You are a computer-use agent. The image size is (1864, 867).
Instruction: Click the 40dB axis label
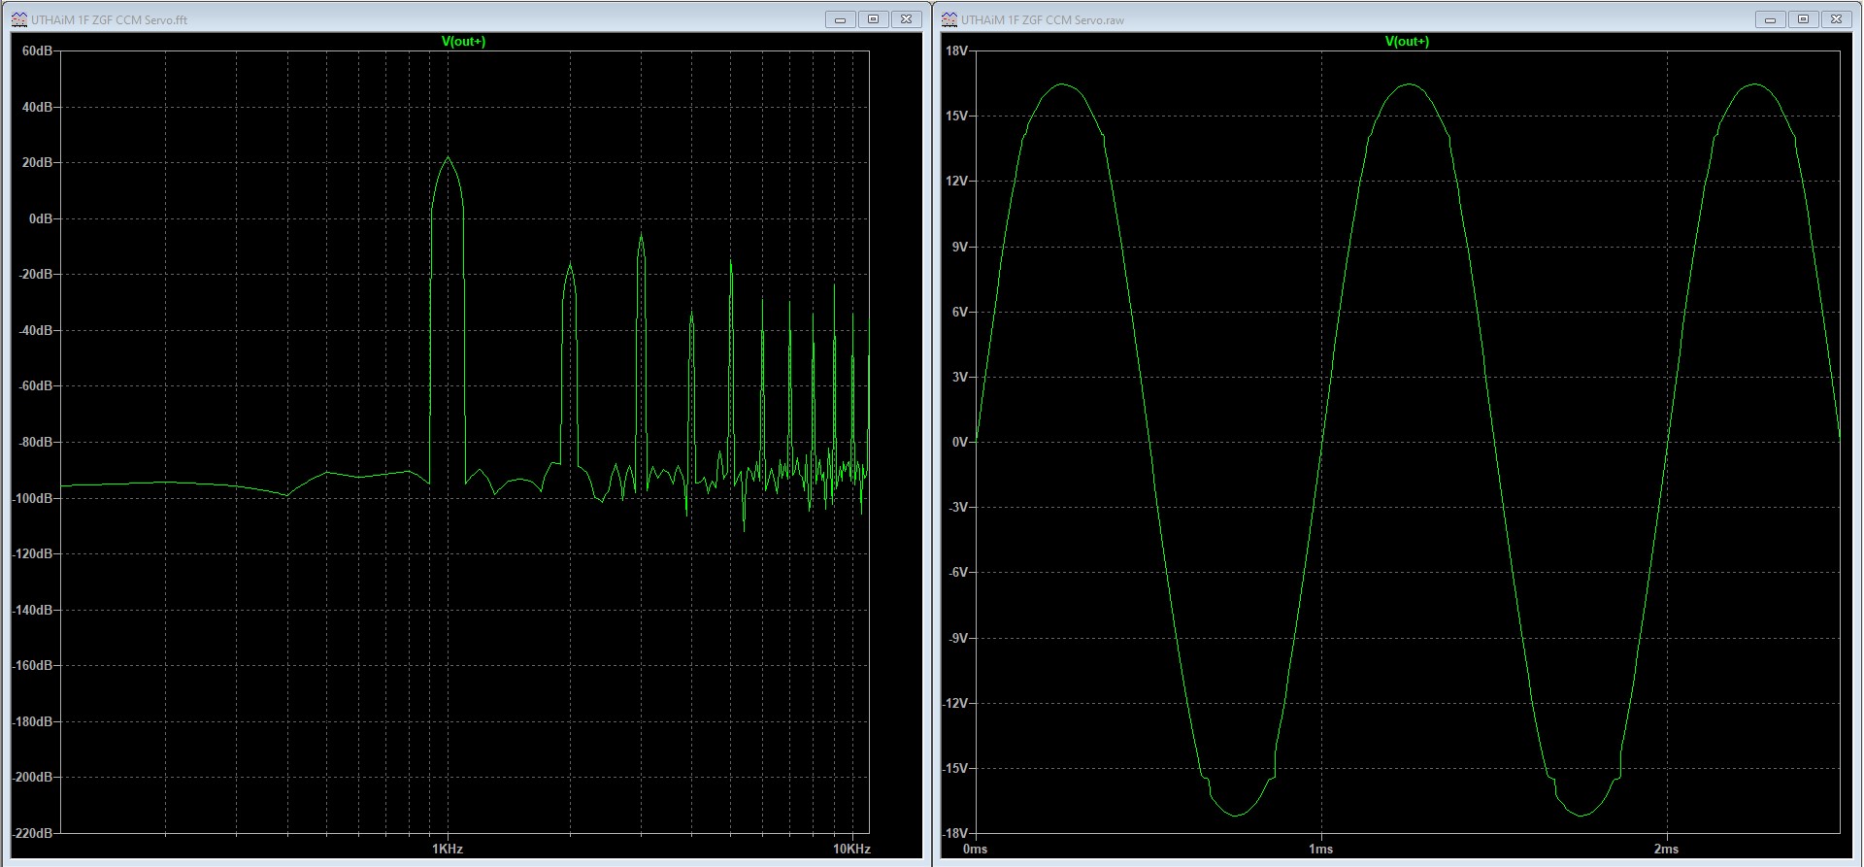tap(38, 107)
